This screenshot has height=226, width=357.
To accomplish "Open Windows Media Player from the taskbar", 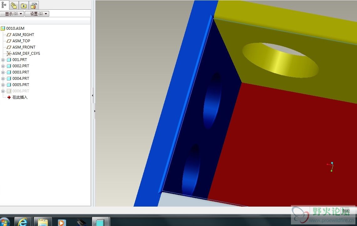I will (x=61, y=222).
